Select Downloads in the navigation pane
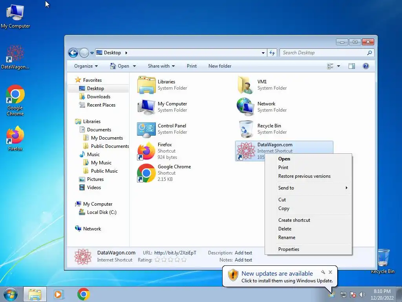The height and width of the screenshot is (302, 402). pos(95,97)
